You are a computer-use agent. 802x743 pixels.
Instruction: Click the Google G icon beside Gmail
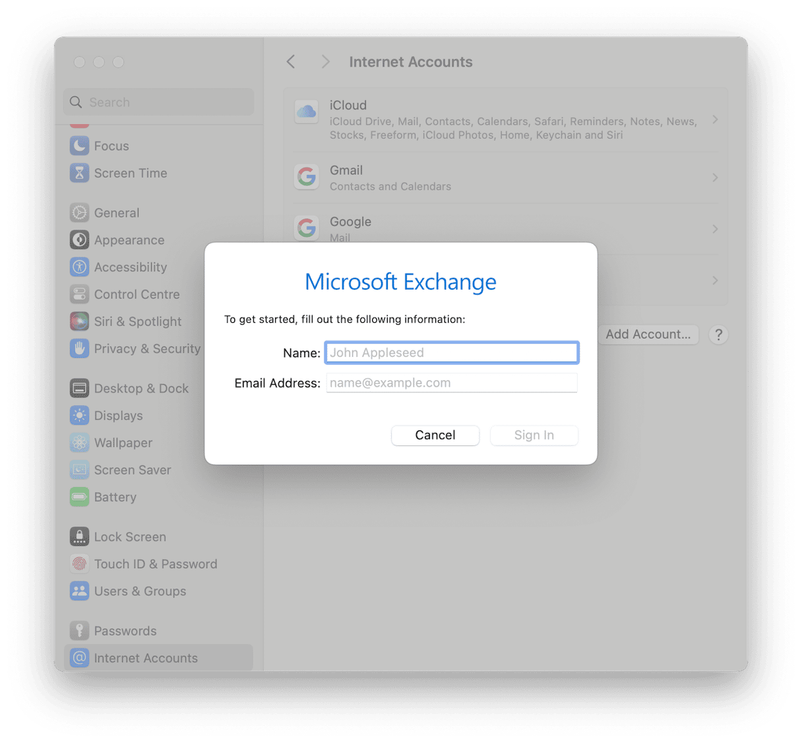coord(306,177)
